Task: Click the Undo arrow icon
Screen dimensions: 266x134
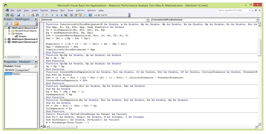Action: click(x=43, y=15)
